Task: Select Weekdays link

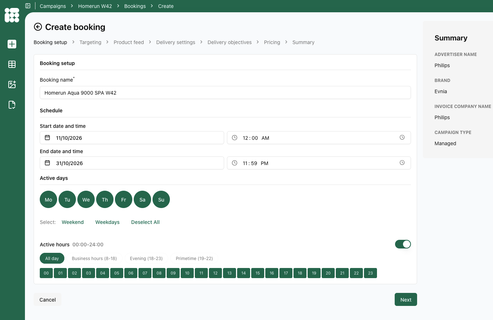Action: pos(107,222)
